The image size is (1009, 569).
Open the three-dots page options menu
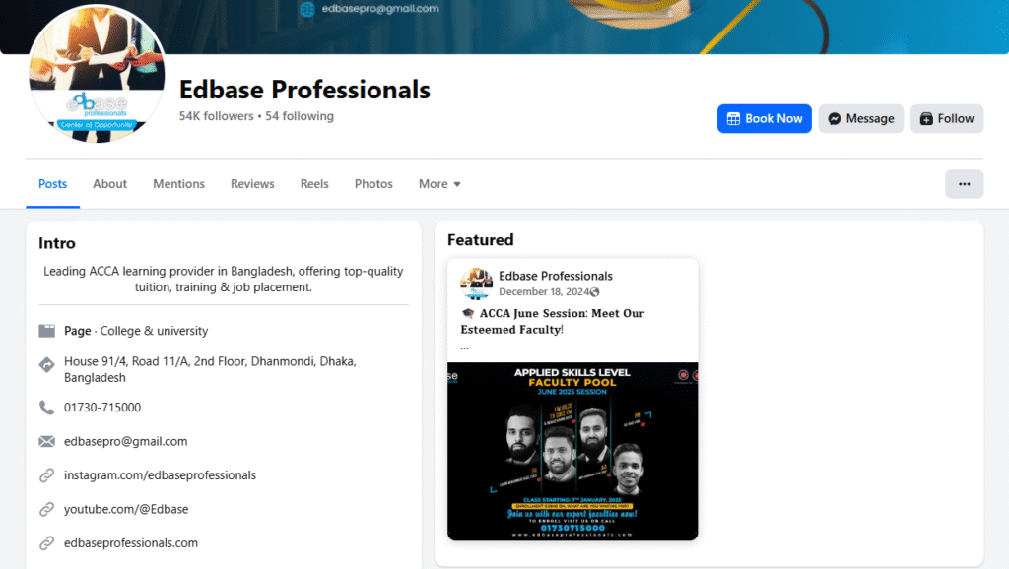click(964, 184)
